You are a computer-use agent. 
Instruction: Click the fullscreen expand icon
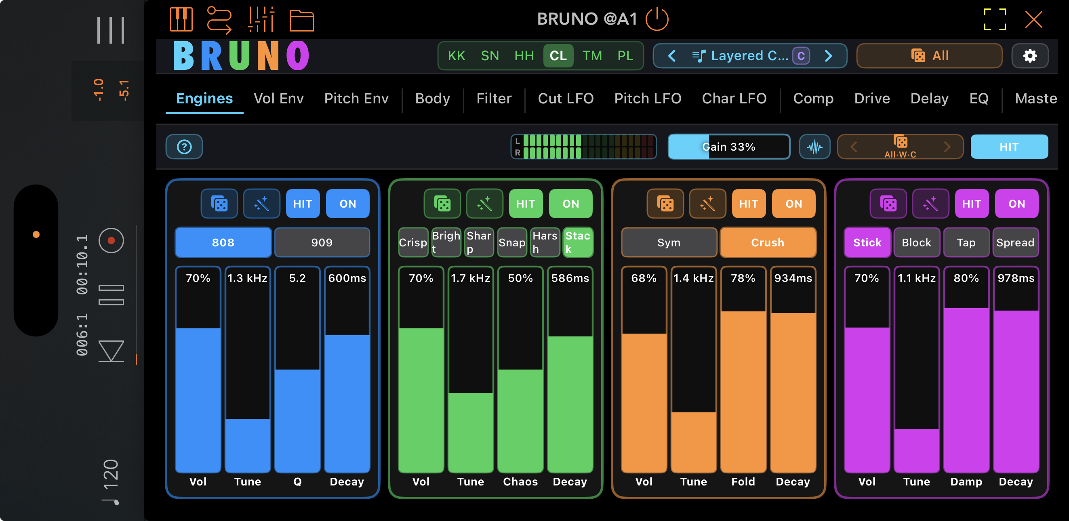click(995, 19)
